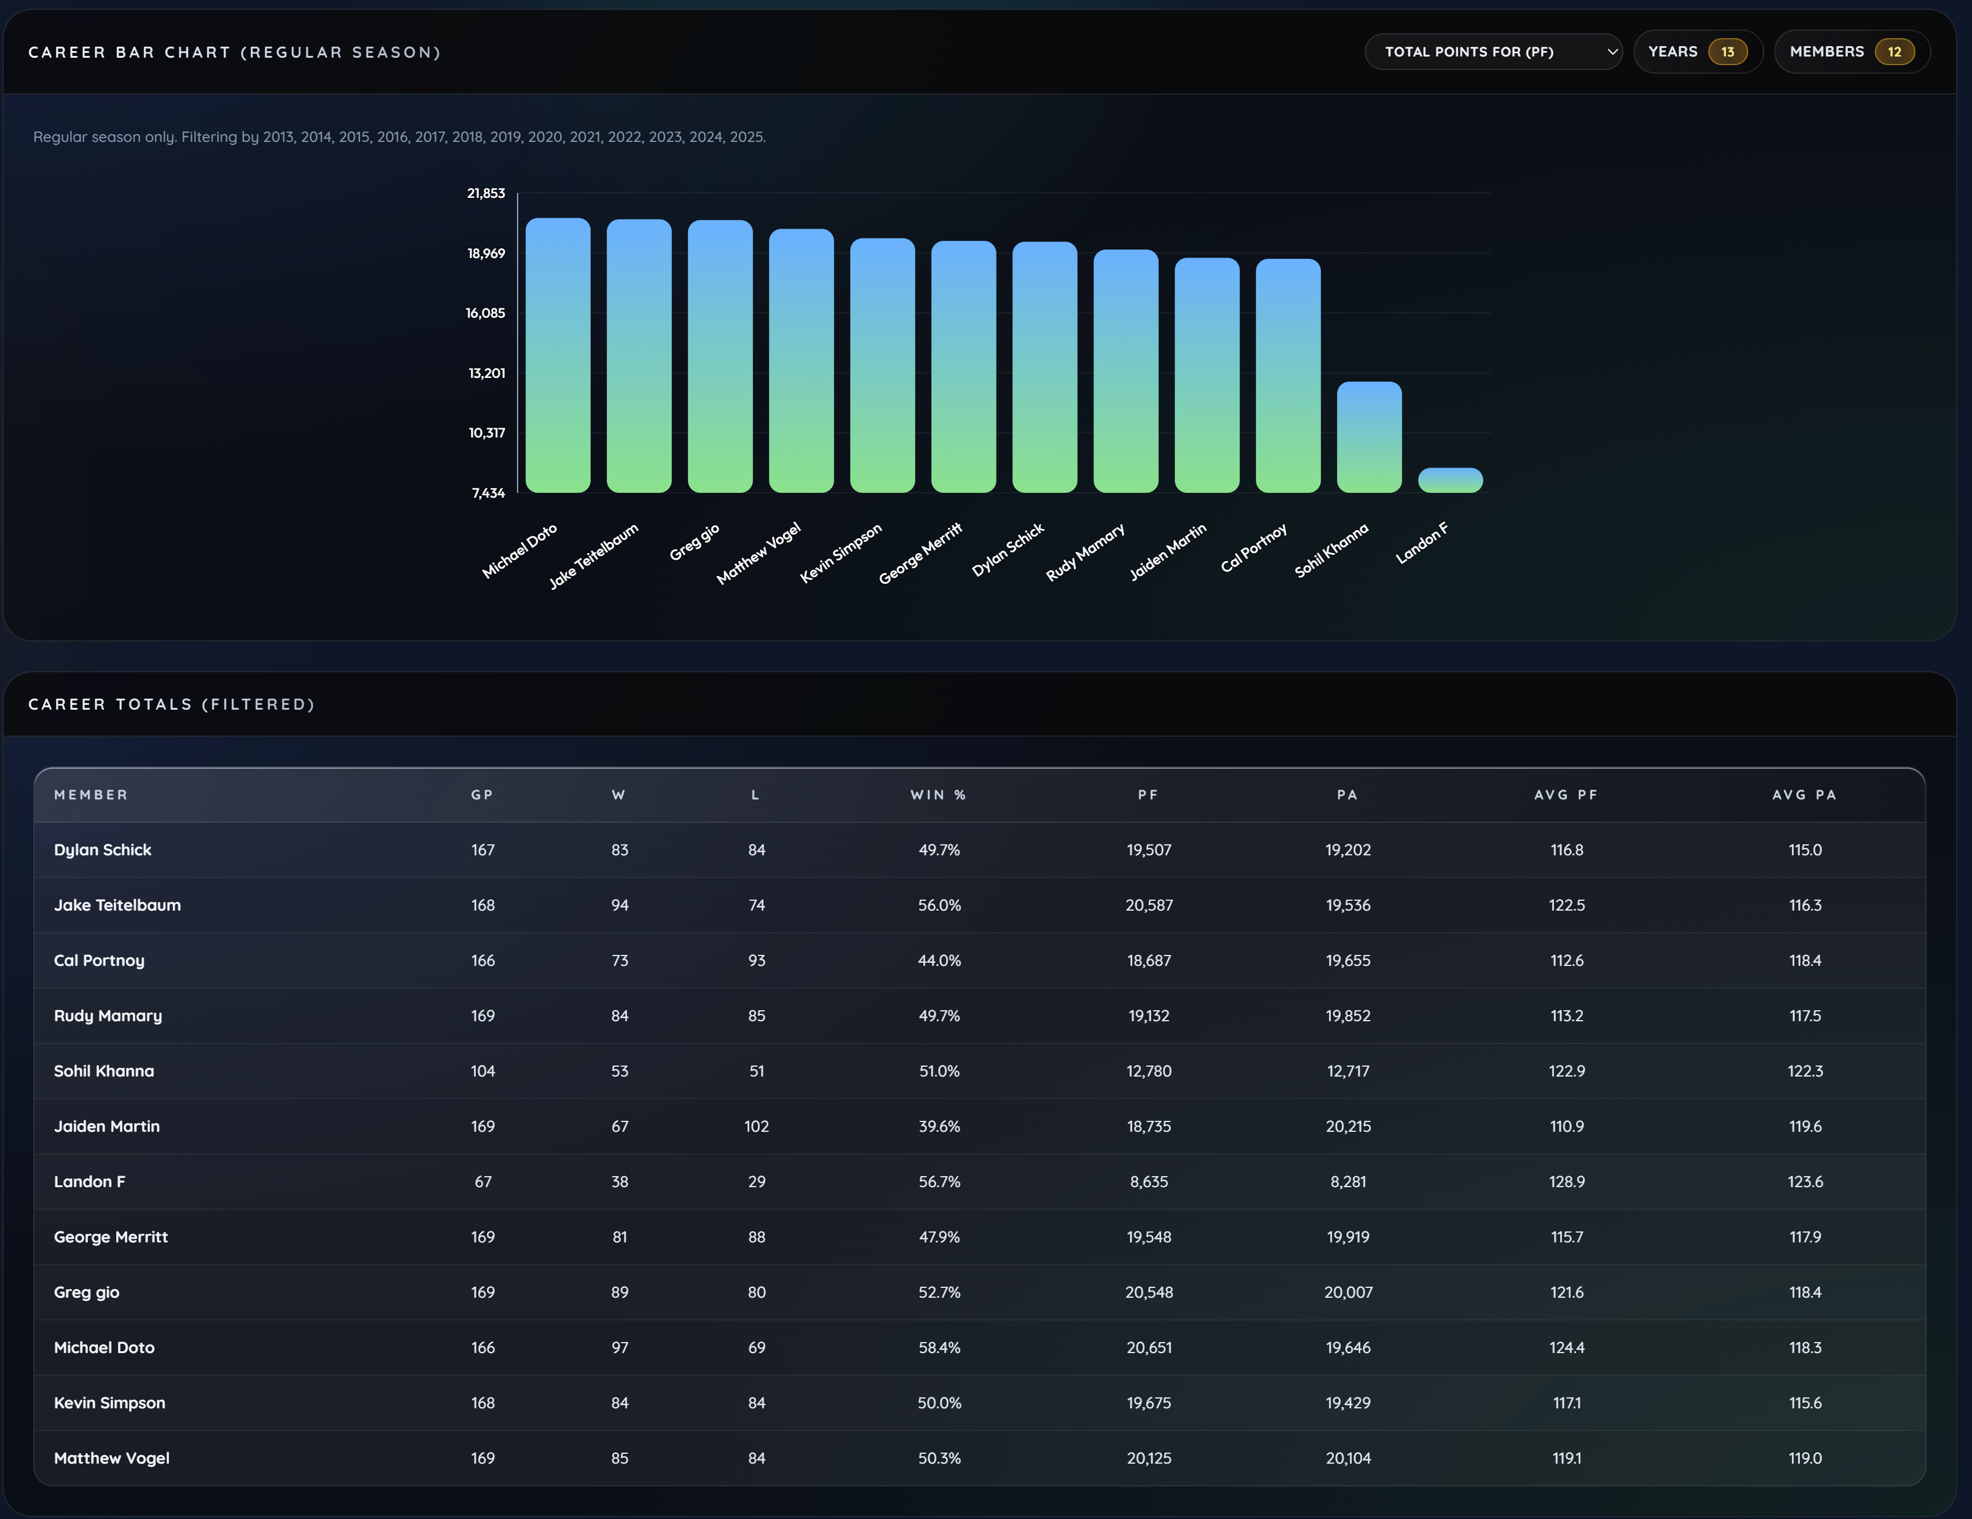Click the Career Bar Chart (Regular Season) heading

tap(235, 52)
